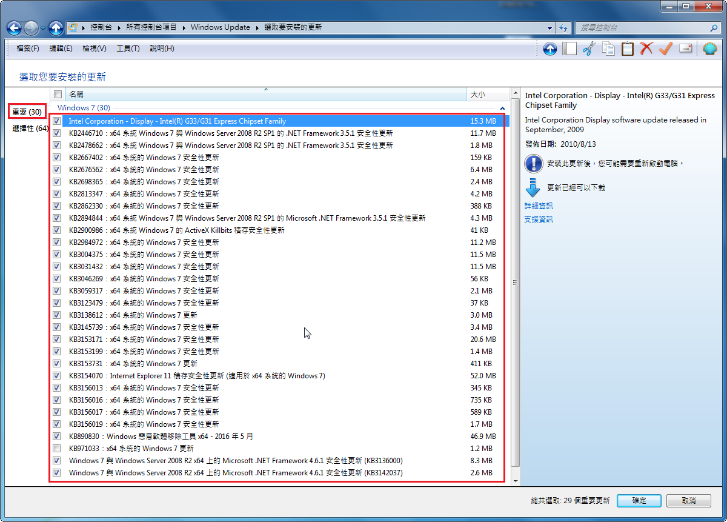The width and height of the screenshot is (727, 522).
Task: Select the KB3142037 .NET Framework row
Action: (280, 473)
